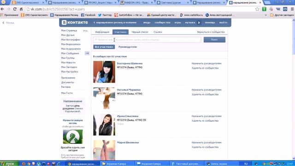Open the Ссылки tab
Image resolution: width=295 pixels, height=166 pixels.
(158, 32)
